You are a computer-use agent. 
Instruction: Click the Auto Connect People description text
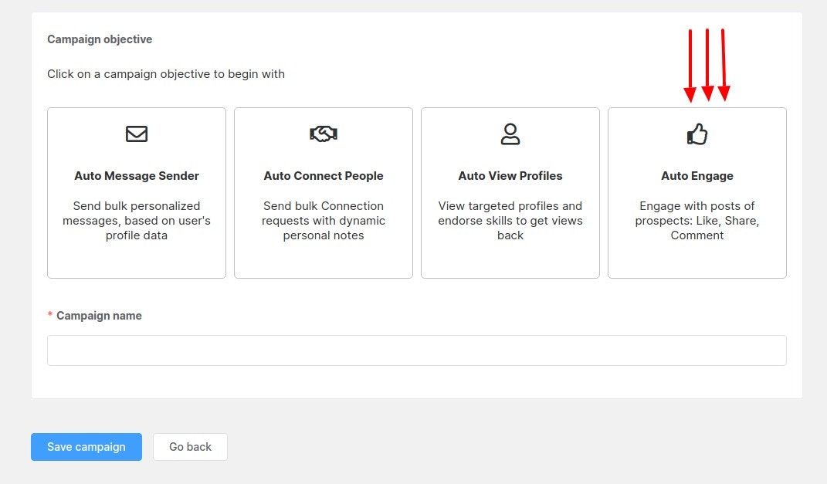tap(323, 220)
